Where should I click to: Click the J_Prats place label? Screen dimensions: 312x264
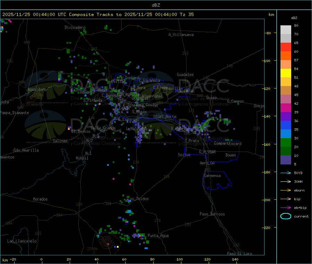(192, 141)
